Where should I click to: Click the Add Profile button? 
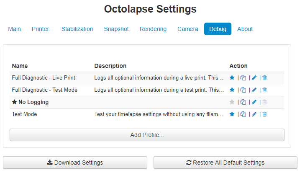(147, 135)
